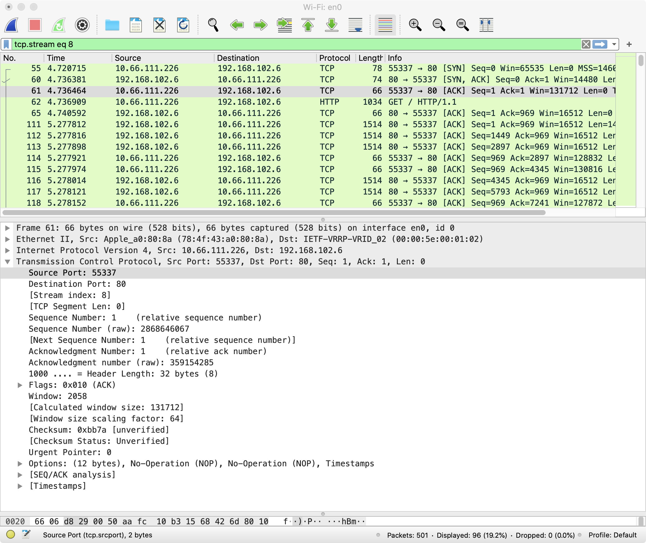Reload the capture file icon
This screenshot has width=646, height=543.
(x=183, y=25)
